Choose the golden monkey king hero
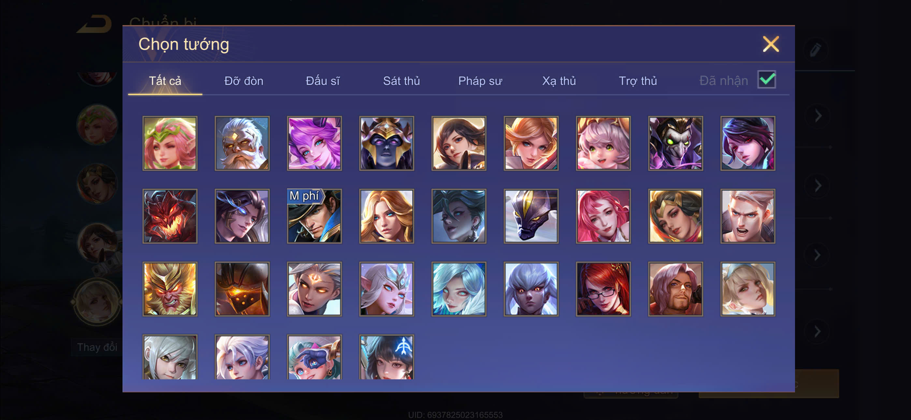Image resolution: width=911 pixels, height=420 pixels. [170, 289]
